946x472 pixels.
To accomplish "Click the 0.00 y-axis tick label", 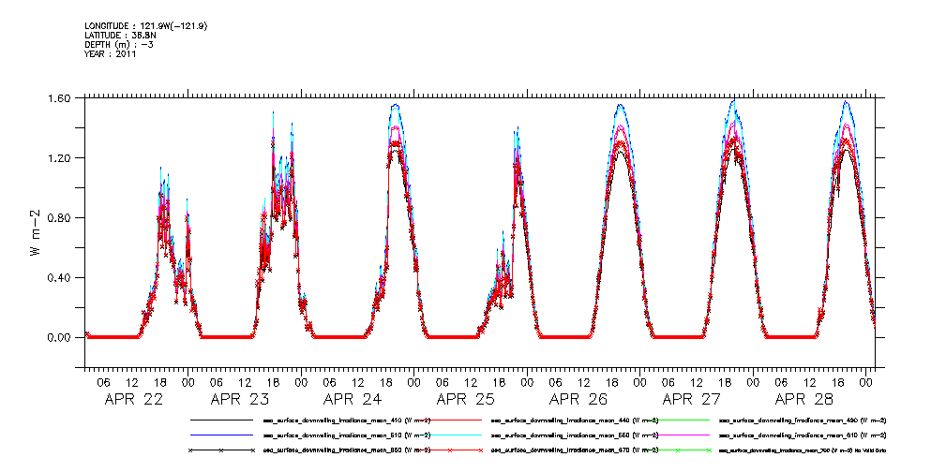I will (x=60, y=337).
